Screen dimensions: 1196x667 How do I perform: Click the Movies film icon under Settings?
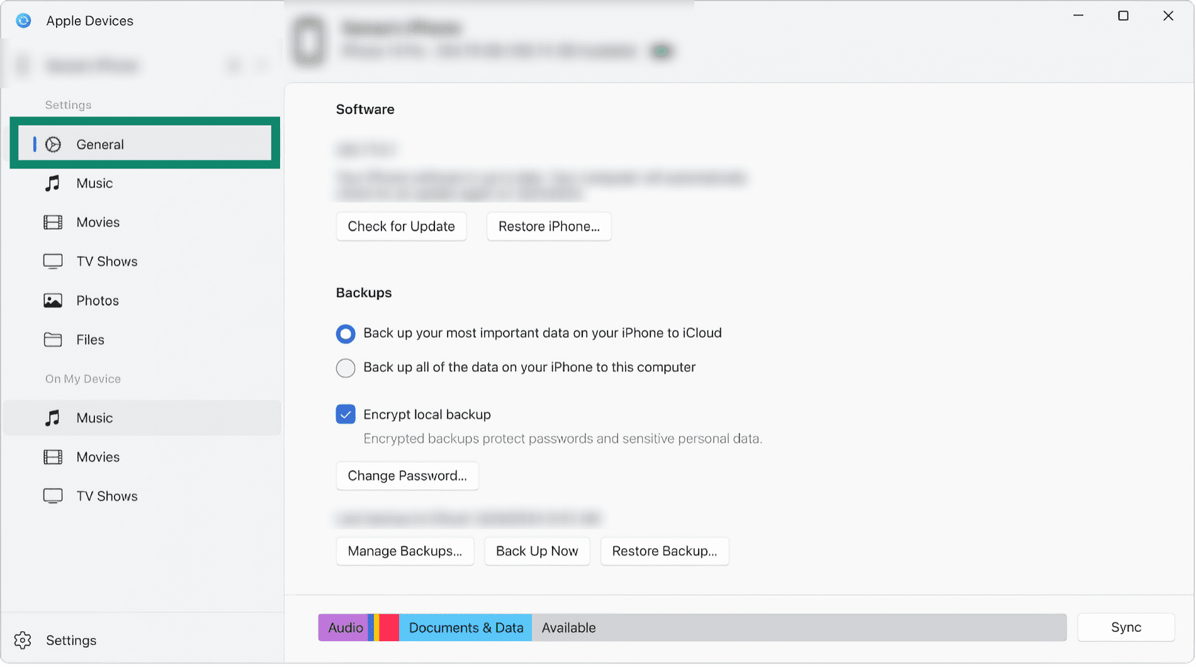53,223
